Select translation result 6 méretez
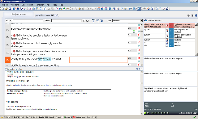 (170, 45)
